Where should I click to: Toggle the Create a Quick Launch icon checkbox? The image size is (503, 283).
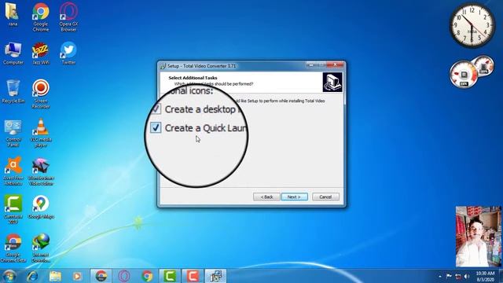(156, 127)
